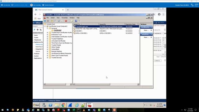Screen dimensions: 199x112
Task: Click the red X Delete toolbar icon
Action: pos(66,21)
